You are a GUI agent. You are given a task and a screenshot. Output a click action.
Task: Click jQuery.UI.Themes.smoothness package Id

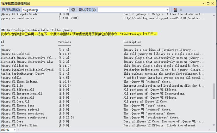[22, 113]
